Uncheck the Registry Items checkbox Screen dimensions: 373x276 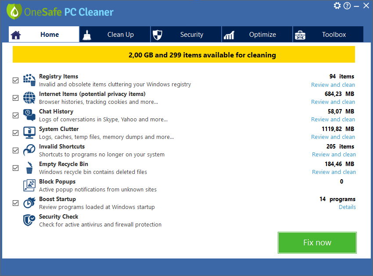(15, 80)
